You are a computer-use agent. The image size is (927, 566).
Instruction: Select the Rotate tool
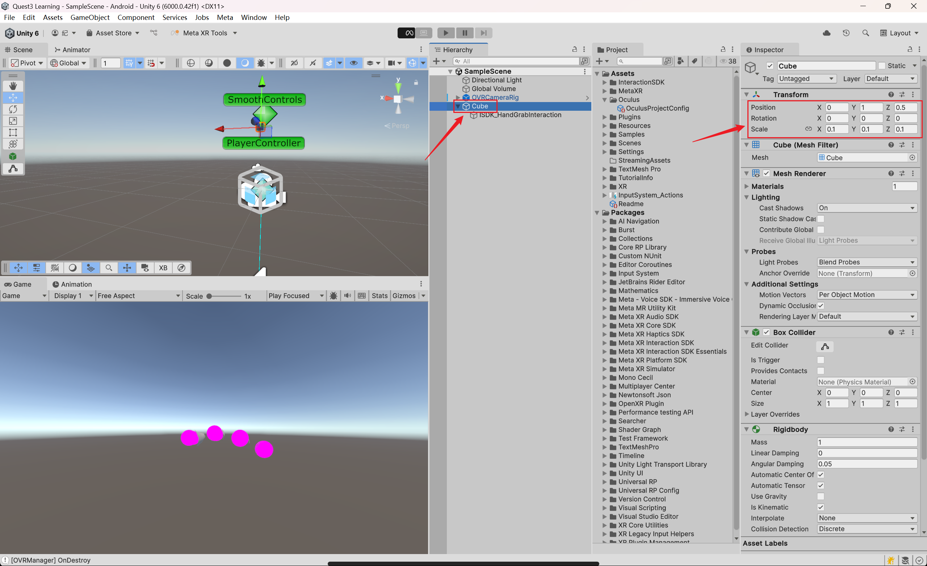pyautogui.click(x=13, y=109)
